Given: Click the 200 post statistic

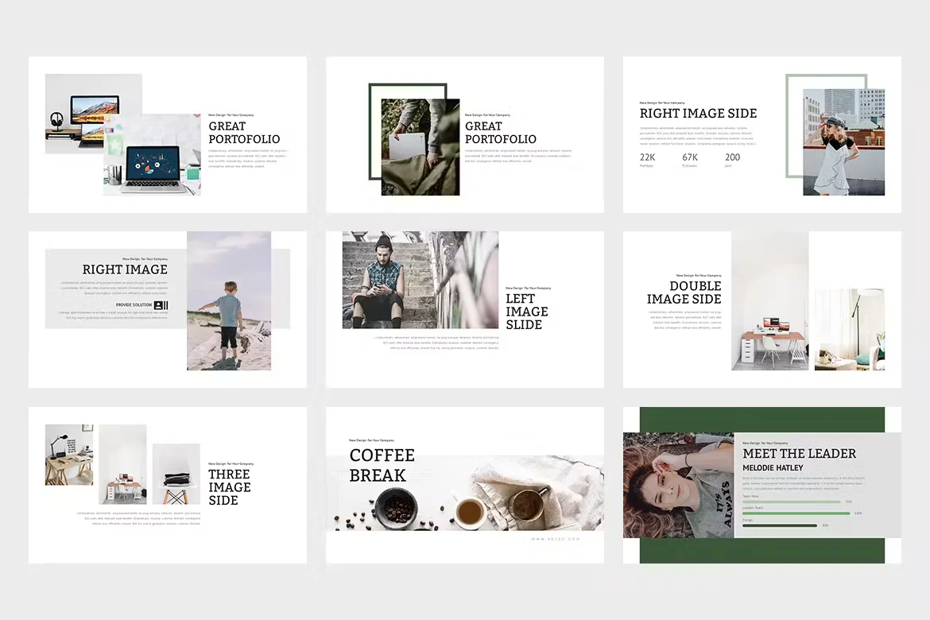Looking at the screenshot, I should [732, 161].
